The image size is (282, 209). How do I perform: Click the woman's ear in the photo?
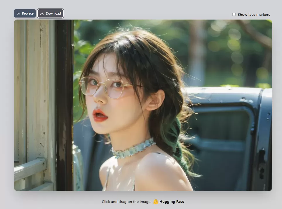(x=155, y=100)
